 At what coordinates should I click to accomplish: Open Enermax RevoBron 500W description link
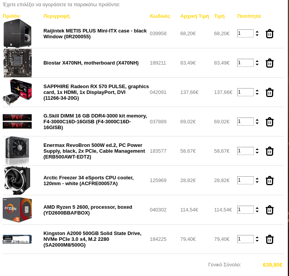(x=94, y=151)
